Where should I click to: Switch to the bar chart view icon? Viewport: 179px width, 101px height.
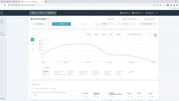[32, 50]
